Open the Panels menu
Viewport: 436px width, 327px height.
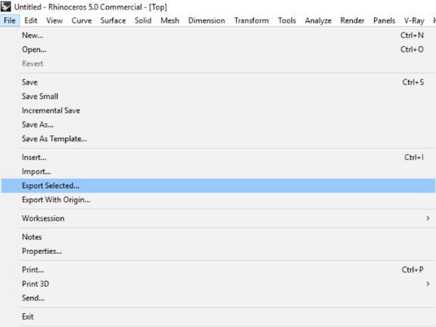[x=384, y=20]
